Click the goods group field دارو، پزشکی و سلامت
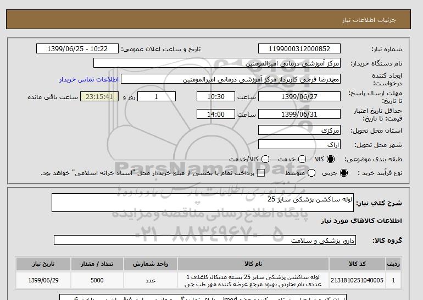 (205, 240)
